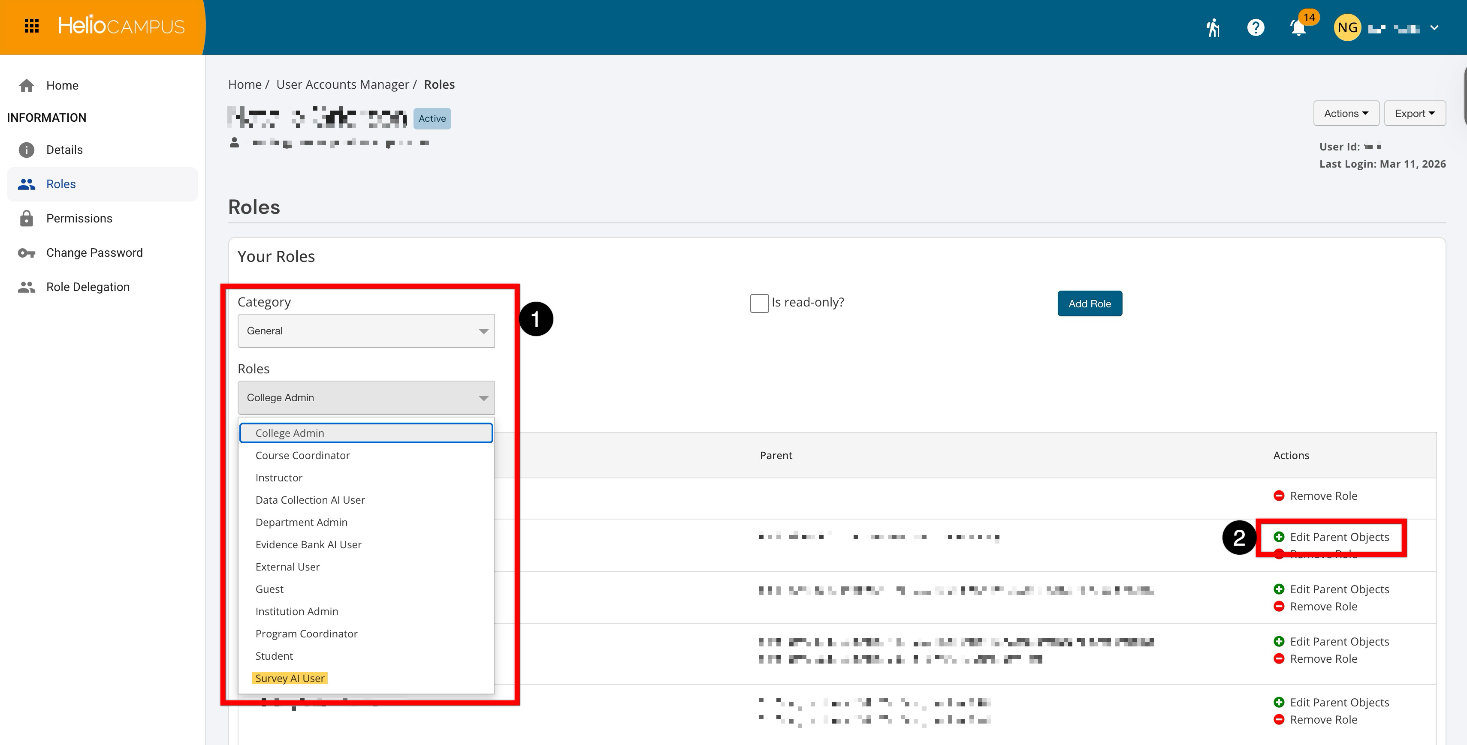Image resolution: width=1467 pixels, height=745 pixels.
Task: Open the help question mark icon
Action: point(1255,27)
